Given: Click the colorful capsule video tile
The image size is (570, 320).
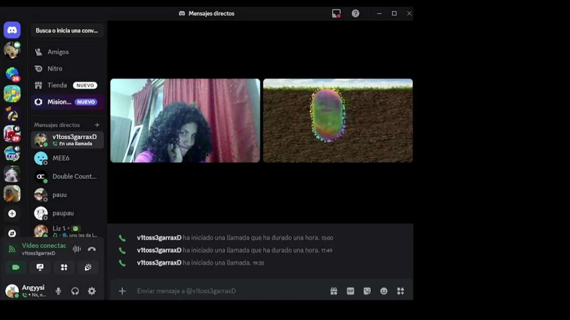Looking at the screenshot, I should coord(338,120).
